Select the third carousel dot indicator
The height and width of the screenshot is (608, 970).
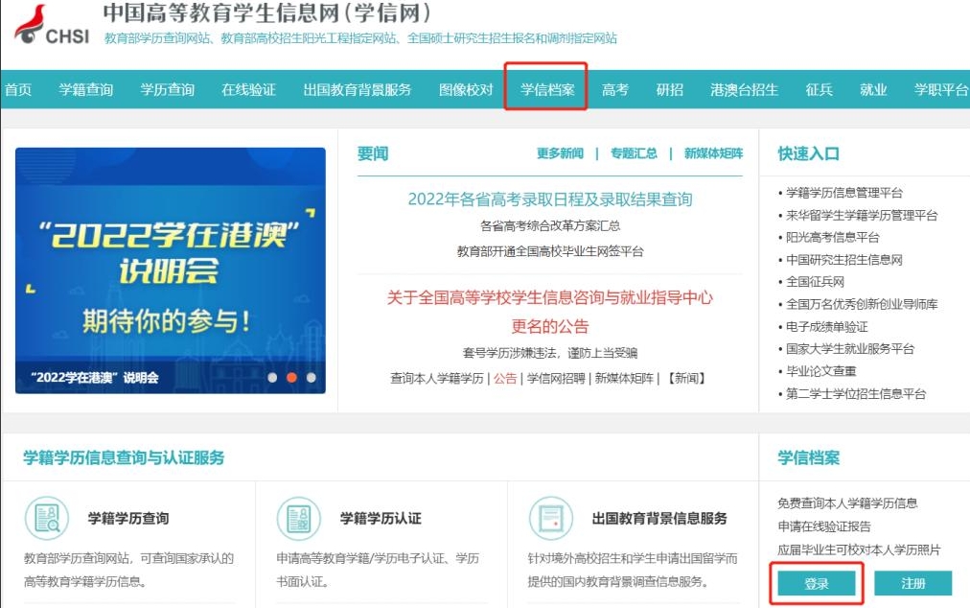point(311,378)
